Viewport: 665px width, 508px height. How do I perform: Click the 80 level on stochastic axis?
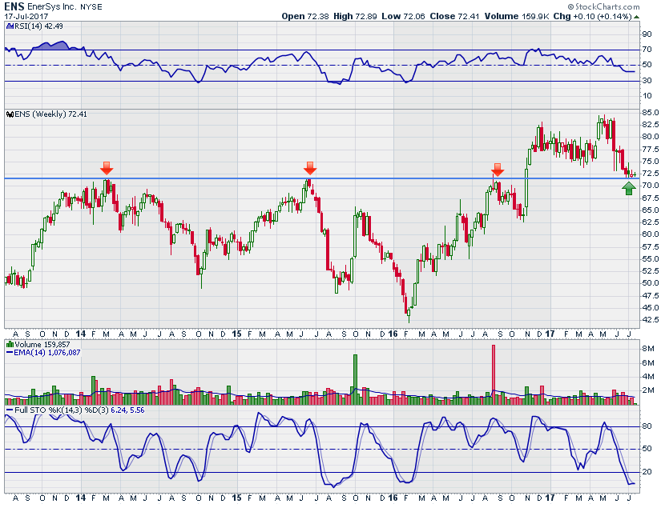647,426
